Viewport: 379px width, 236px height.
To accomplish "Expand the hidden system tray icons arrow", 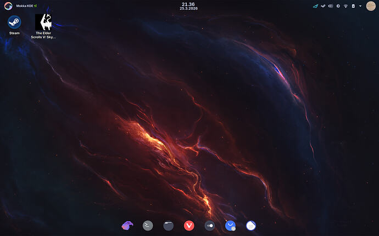I will [360, 6].
